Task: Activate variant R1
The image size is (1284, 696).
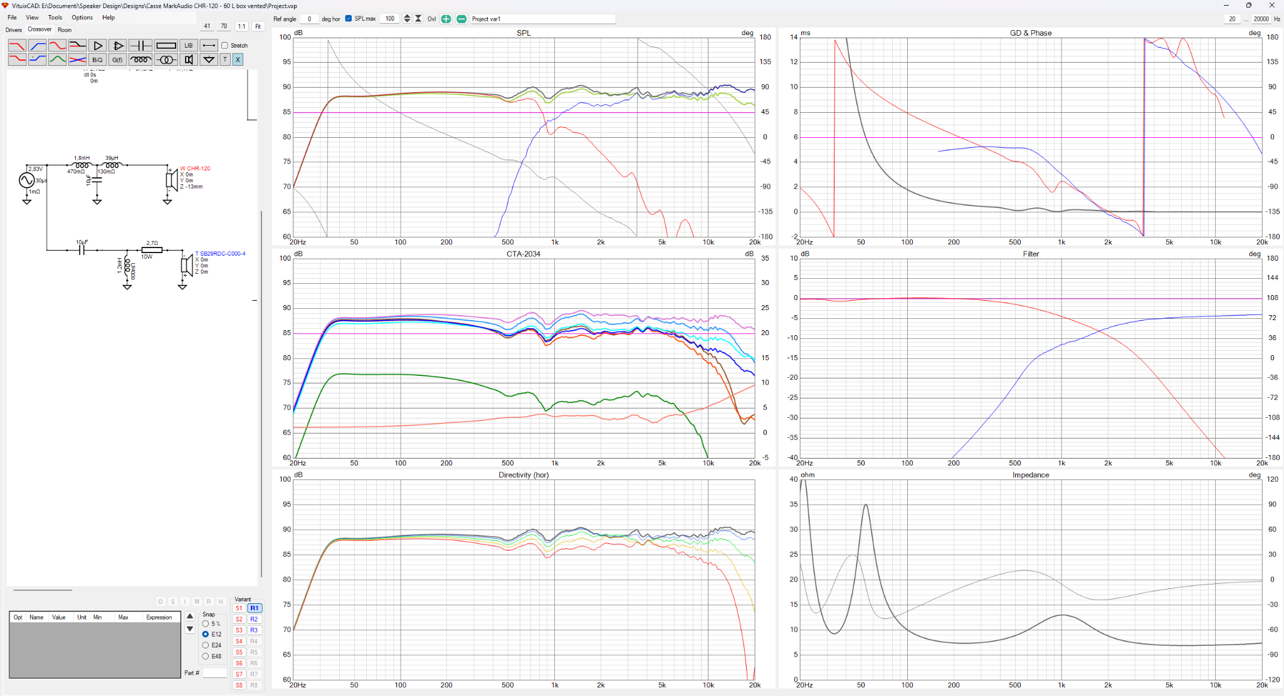Action: (254, 608)
